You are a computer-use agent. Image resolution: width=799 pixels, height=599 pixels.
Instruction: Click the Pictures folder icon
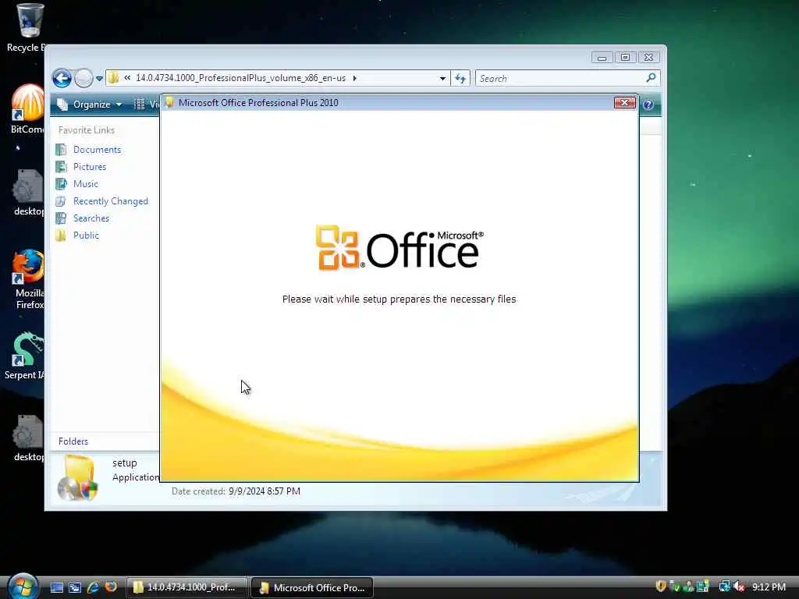(61, 167)
